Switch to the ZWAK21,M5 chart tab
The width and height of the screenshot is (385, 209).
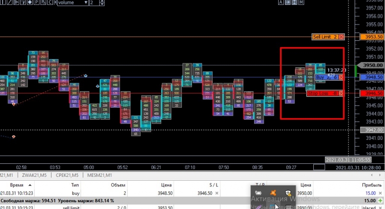pos(34,175)
